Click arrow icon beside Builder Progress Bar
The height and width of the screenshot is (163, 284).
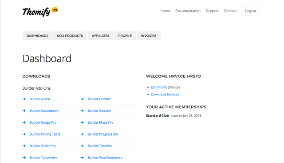pos(82,134)
